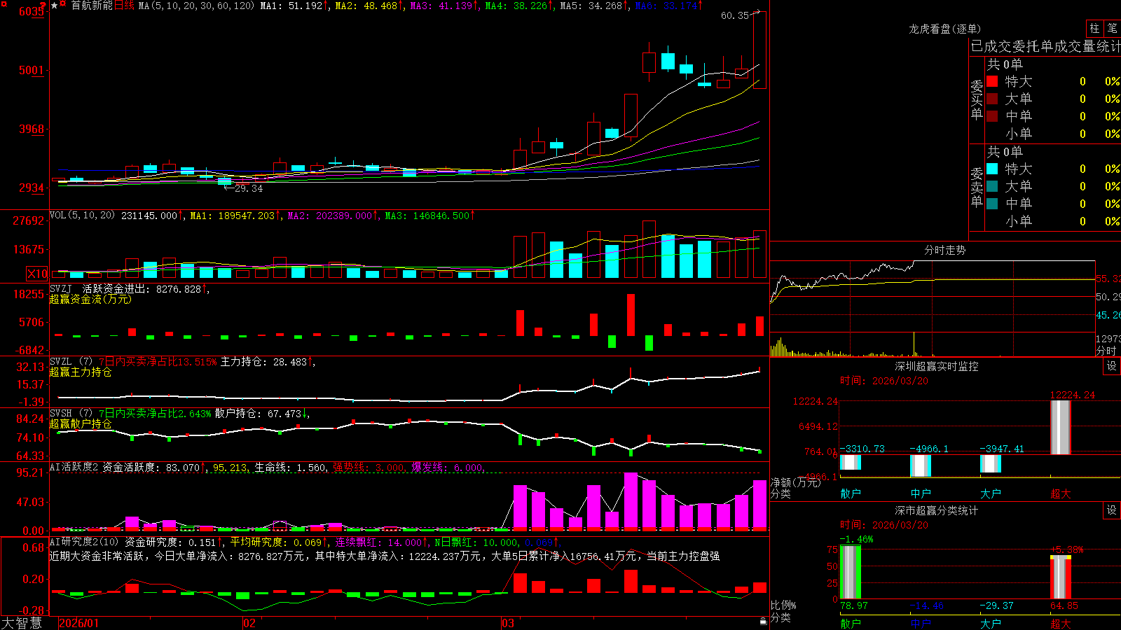The height and width of the screenshot is (630, 1121).
Task: Click the 委卖单 vertical label
Action: click(977, 187)
